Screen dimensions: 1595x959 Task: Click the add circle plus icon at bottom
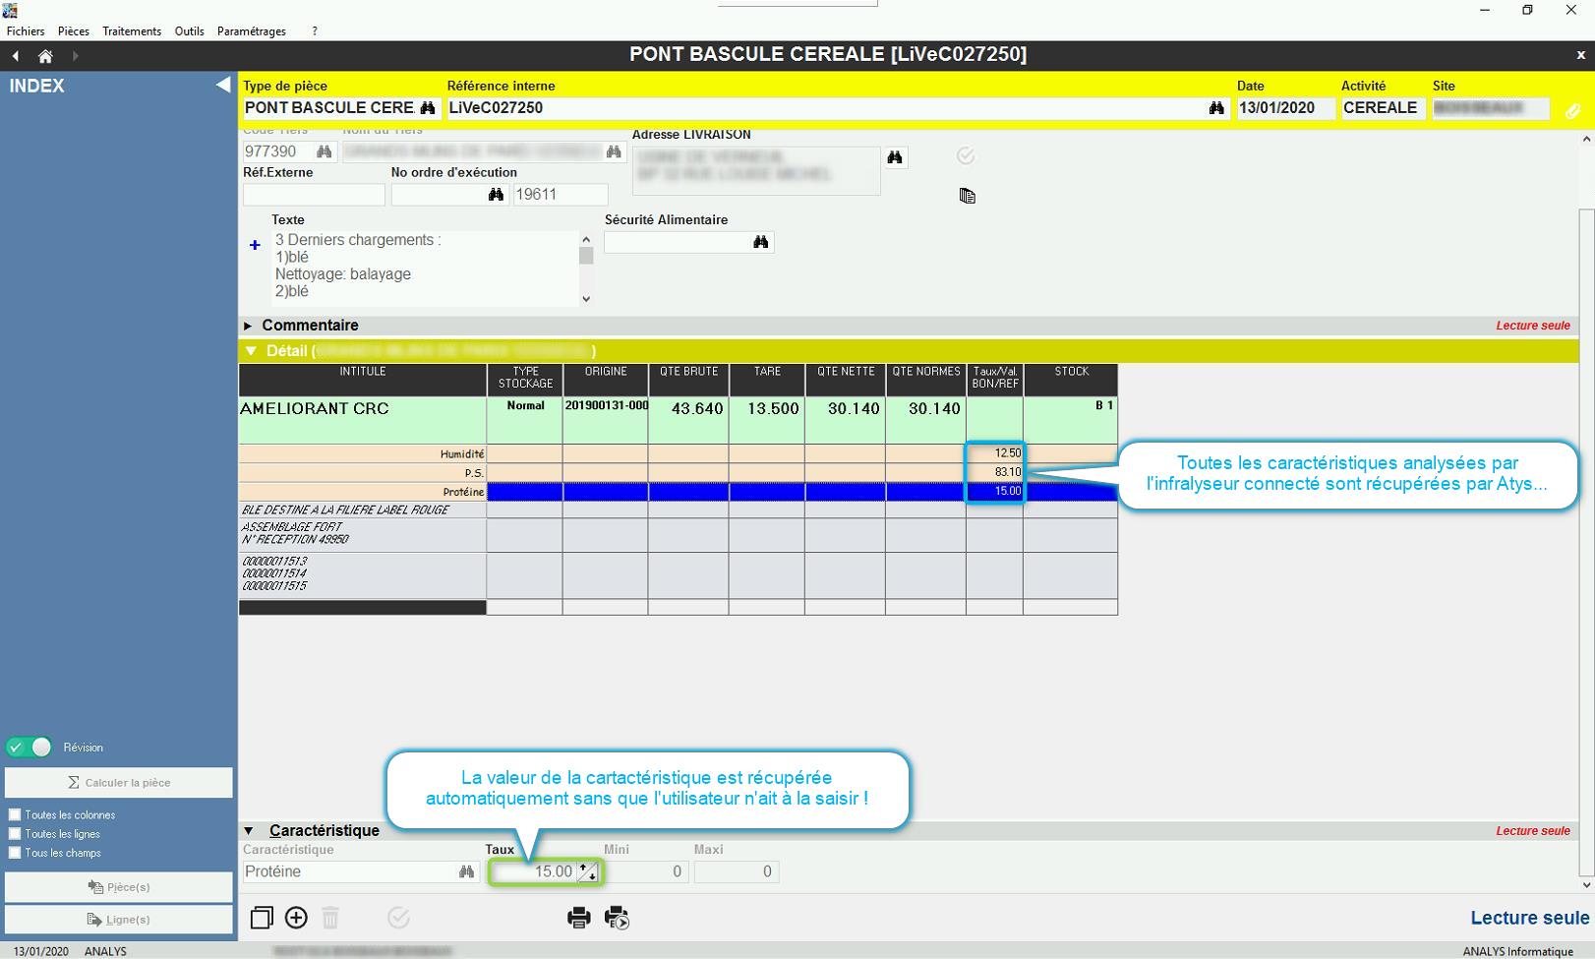point(296,918)
